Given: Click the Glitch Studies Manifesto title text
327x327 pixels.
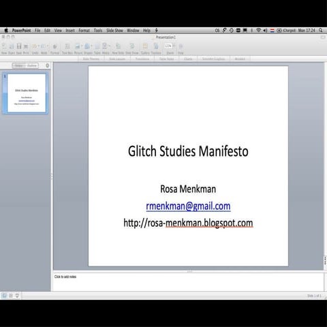Looking at the screenshot, I should click(x=188, y=151).
